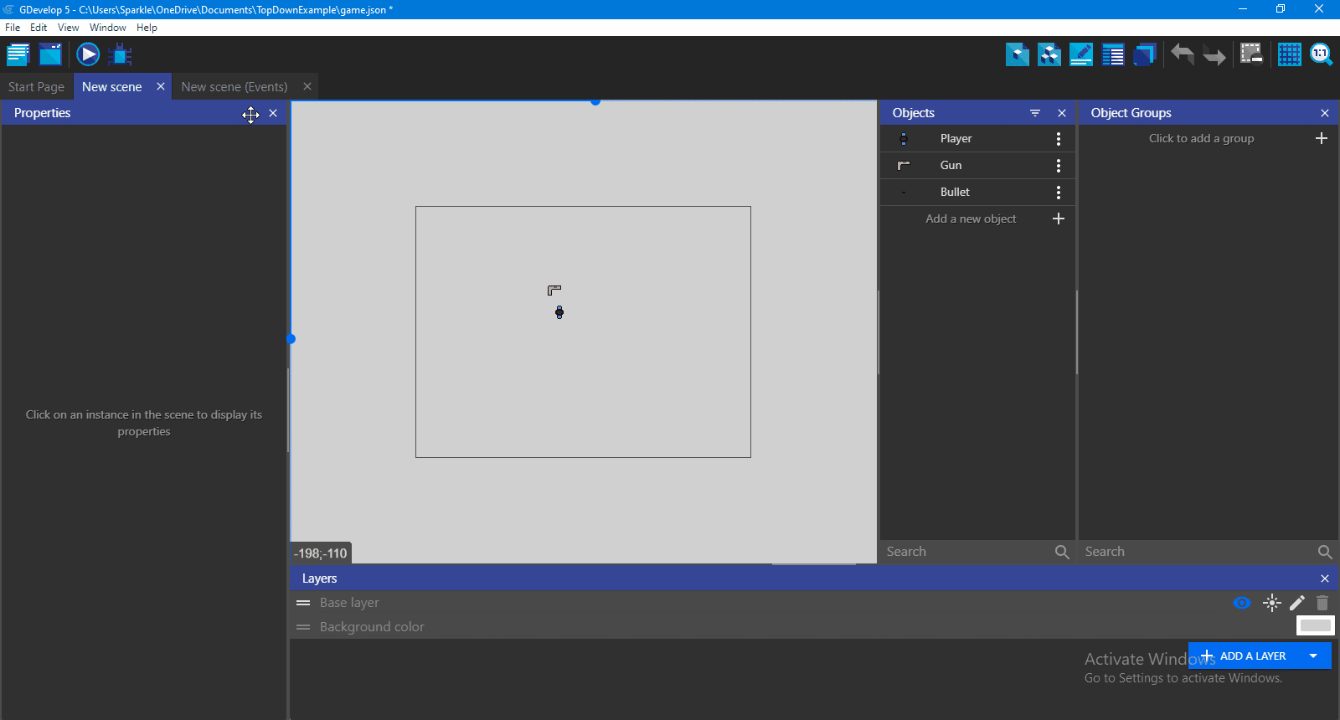Open the layers editor toolbar icon
1340x720 pixels.
pos(1145,54)
